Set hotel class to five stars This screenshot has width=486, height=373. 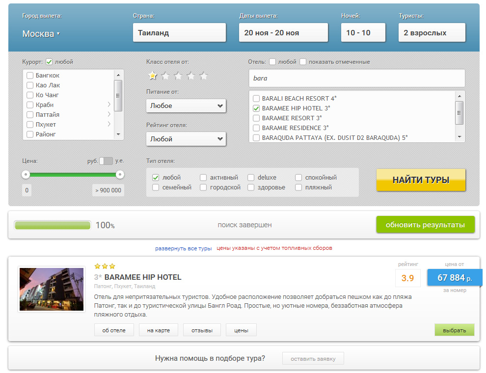click(x=203, y=76)
